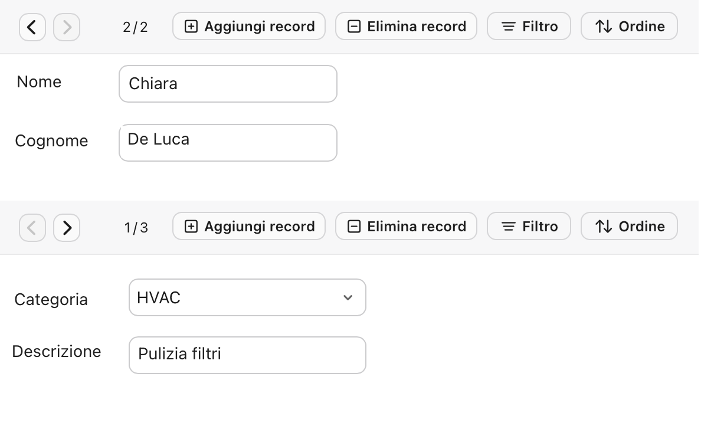Click top Aggiungi record button
701x426 pixels.
249,27
